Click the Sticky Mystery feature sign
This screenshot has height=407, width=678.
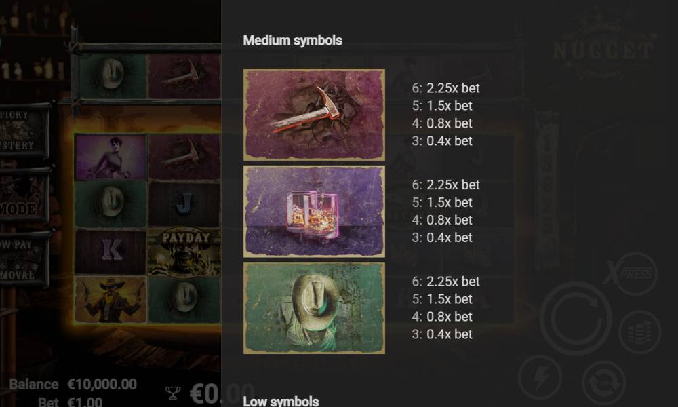[24, 131]
